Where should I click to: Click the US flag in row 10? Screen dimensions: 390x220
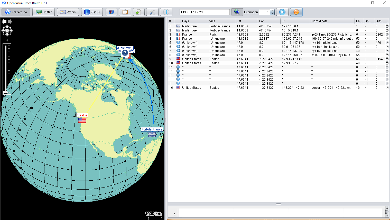pyautogui.click(x=178, y=63)
